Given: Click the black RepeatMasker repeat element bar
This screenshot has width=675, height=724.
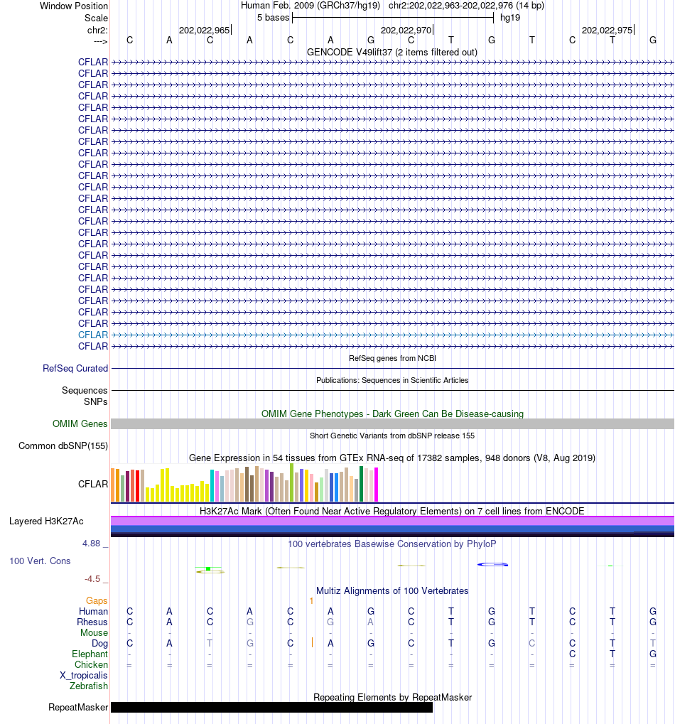Looking at the screenshot, I should point(271,708).
